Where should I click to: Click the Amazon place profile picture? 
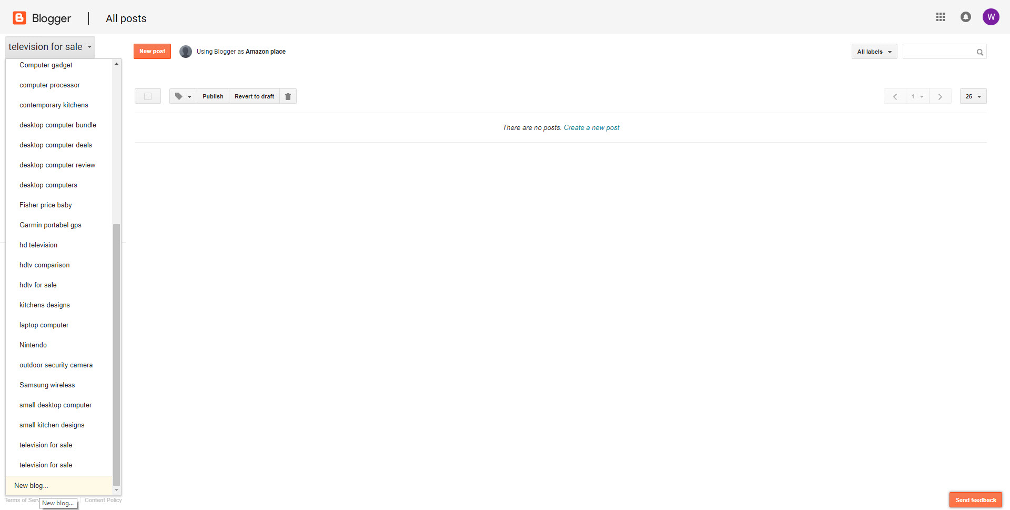tap(186, 52)
